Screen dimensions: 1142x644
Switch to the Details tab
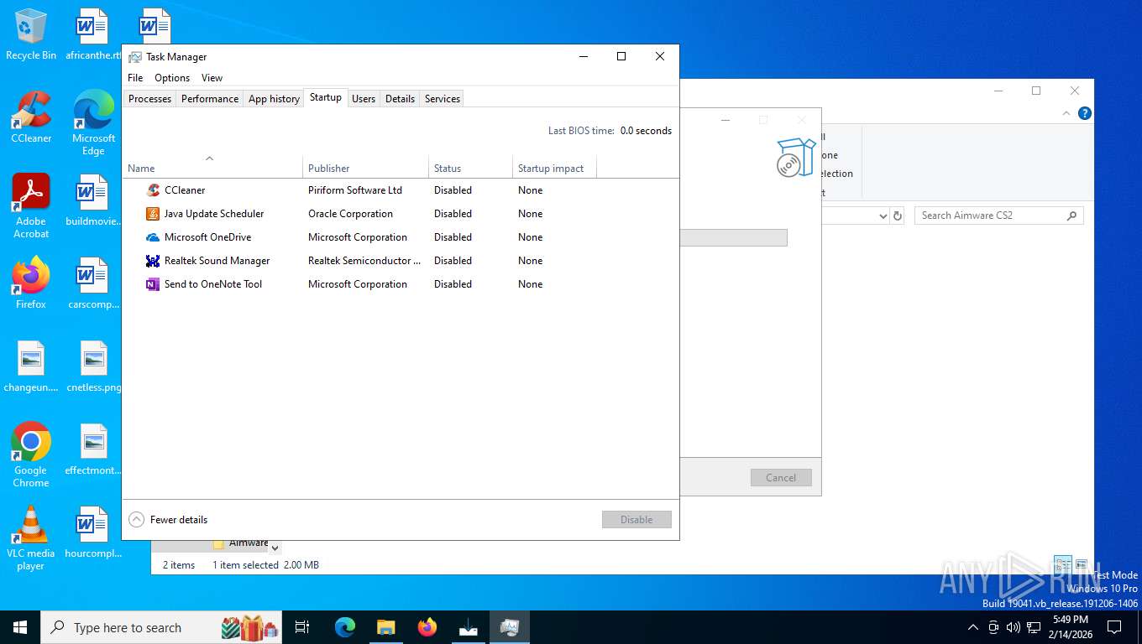400,99
